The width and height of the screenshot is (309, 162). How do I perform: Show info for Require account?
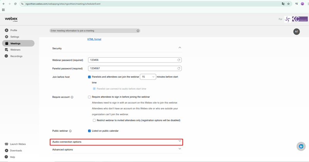[x=72, y=97]
